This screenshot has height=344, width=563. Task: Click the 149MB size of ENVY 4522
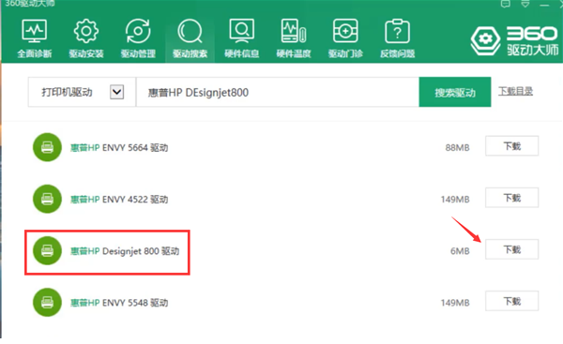click(x=455, y=199)
